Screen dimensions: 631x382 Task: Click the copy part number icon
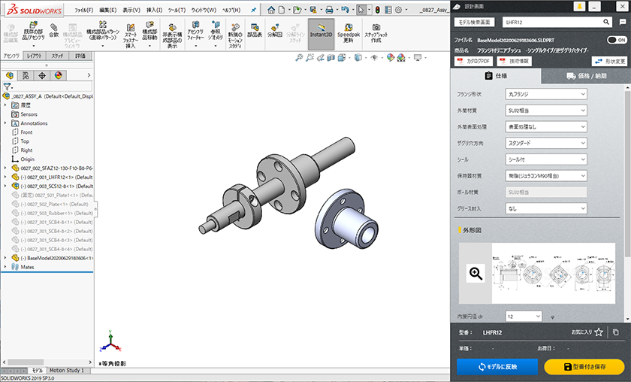pyautogui.click(x=615, y=332)
